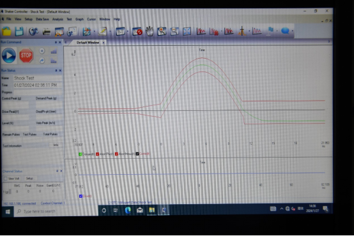
Task: Open the Help menu
Action: pyautogui.click(x=117, y=19)
